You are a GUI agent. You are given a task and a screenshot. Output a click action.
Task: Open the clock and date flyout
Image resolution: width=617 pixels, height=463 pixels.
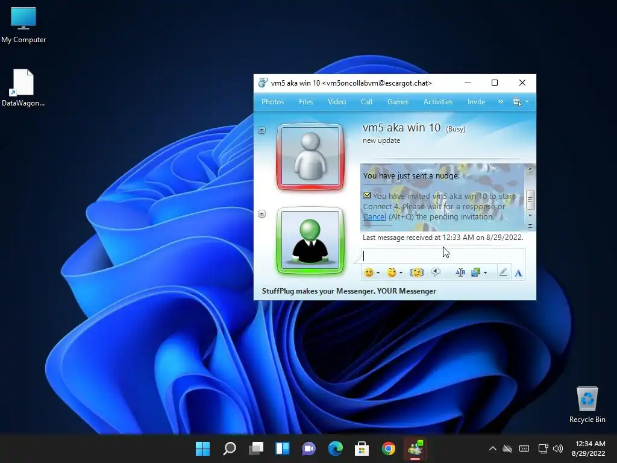coord(589,449)
